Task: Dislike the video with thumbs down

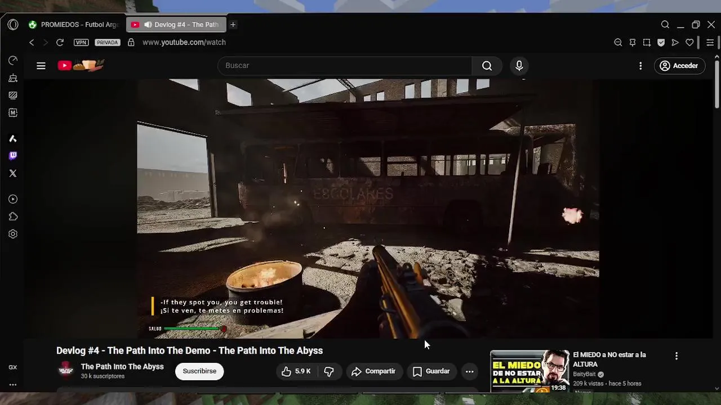Action: (329, 371)
